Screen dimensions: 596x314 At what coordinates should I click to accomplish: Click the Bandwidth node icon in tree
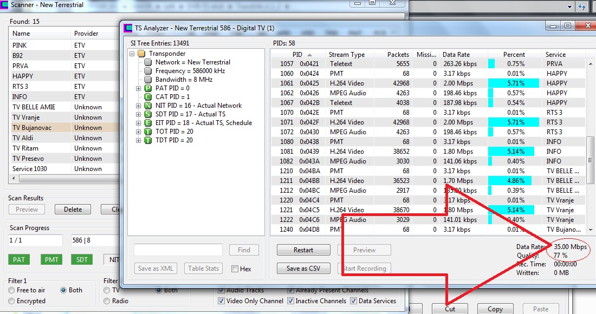(x=148, y=80)
